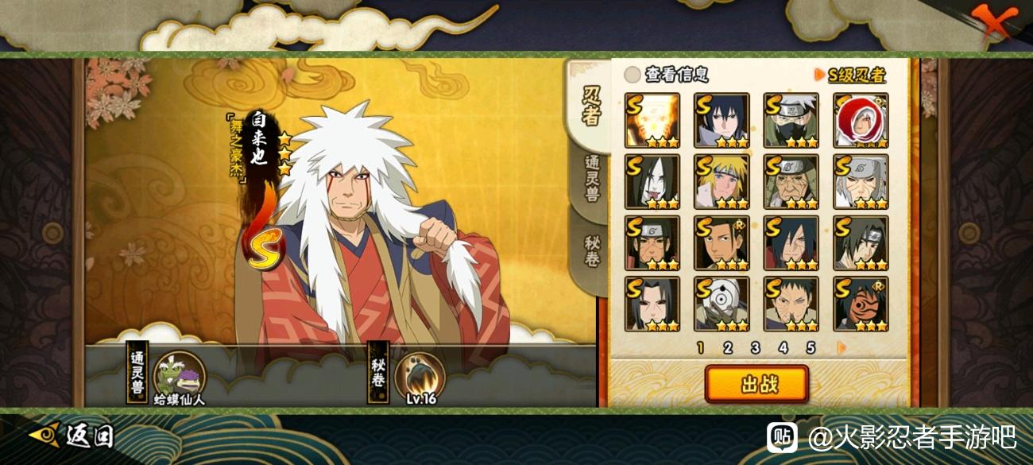Screen dimensions: 1033x465
Task: Return using the 返回 button
Action: point(73,436)
